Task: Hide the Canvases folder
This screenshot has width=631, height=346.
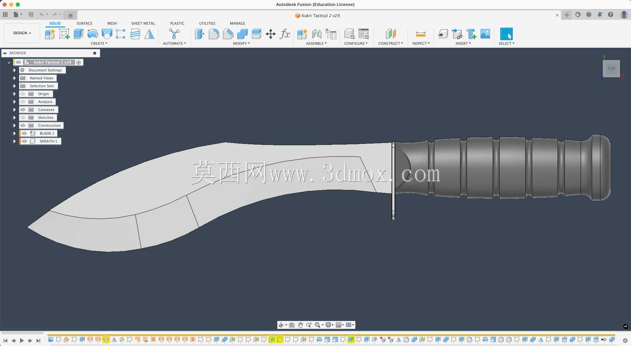Action: coord(23,110)
